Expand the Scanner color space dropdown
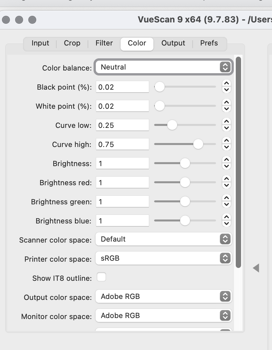272x350 pixels. (x=164, y=239)
